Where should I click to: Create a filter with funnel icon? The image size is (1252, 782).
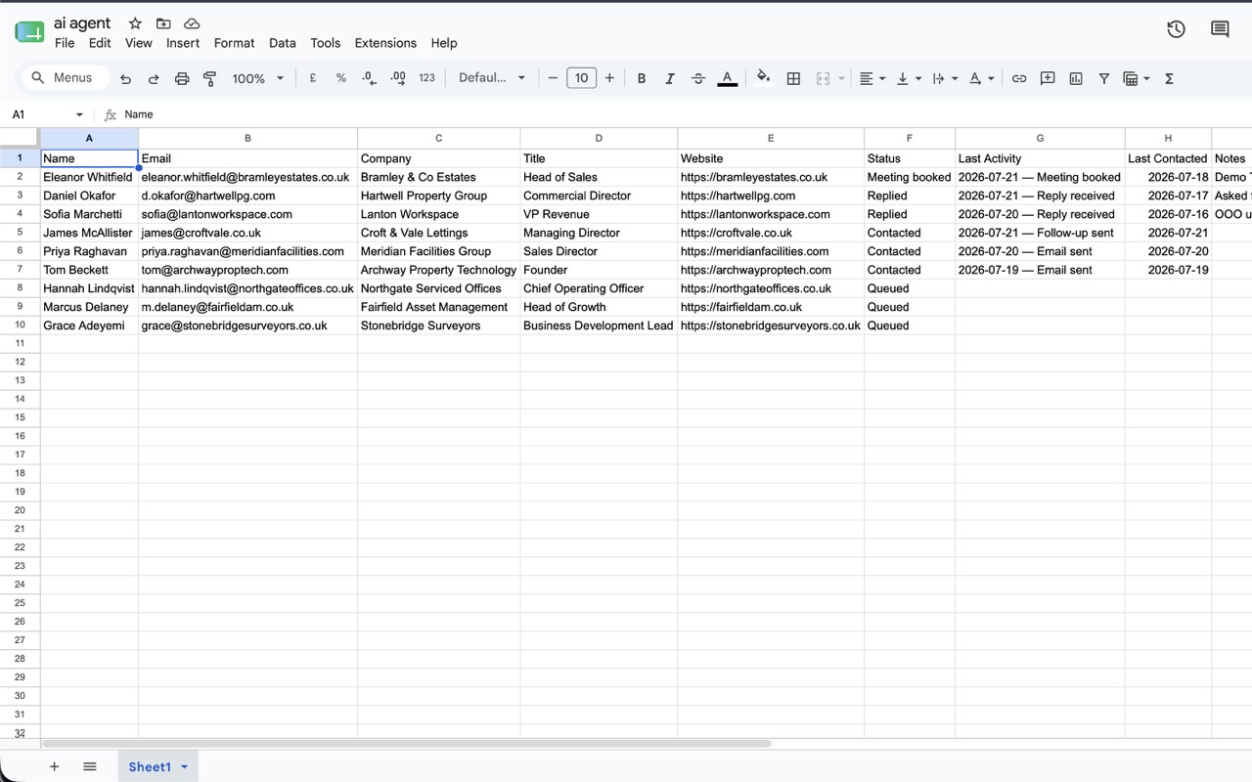pyautogui.click(x=1104, y=78)
